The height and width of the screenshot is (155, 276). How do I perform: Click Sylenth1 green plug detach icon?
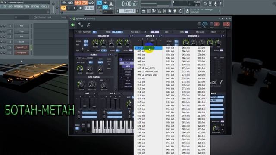point(73,25)
